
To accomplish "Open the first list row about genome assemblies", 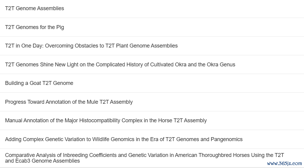I will point(152,9).
